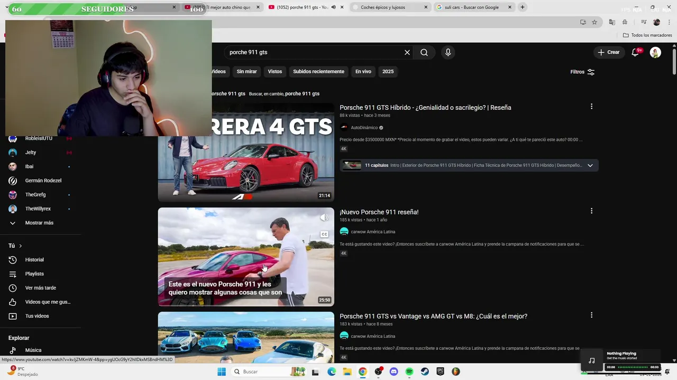677x380 pixels.
Task: Open YouTube notifications bell
Action: [x=635, y=52]
